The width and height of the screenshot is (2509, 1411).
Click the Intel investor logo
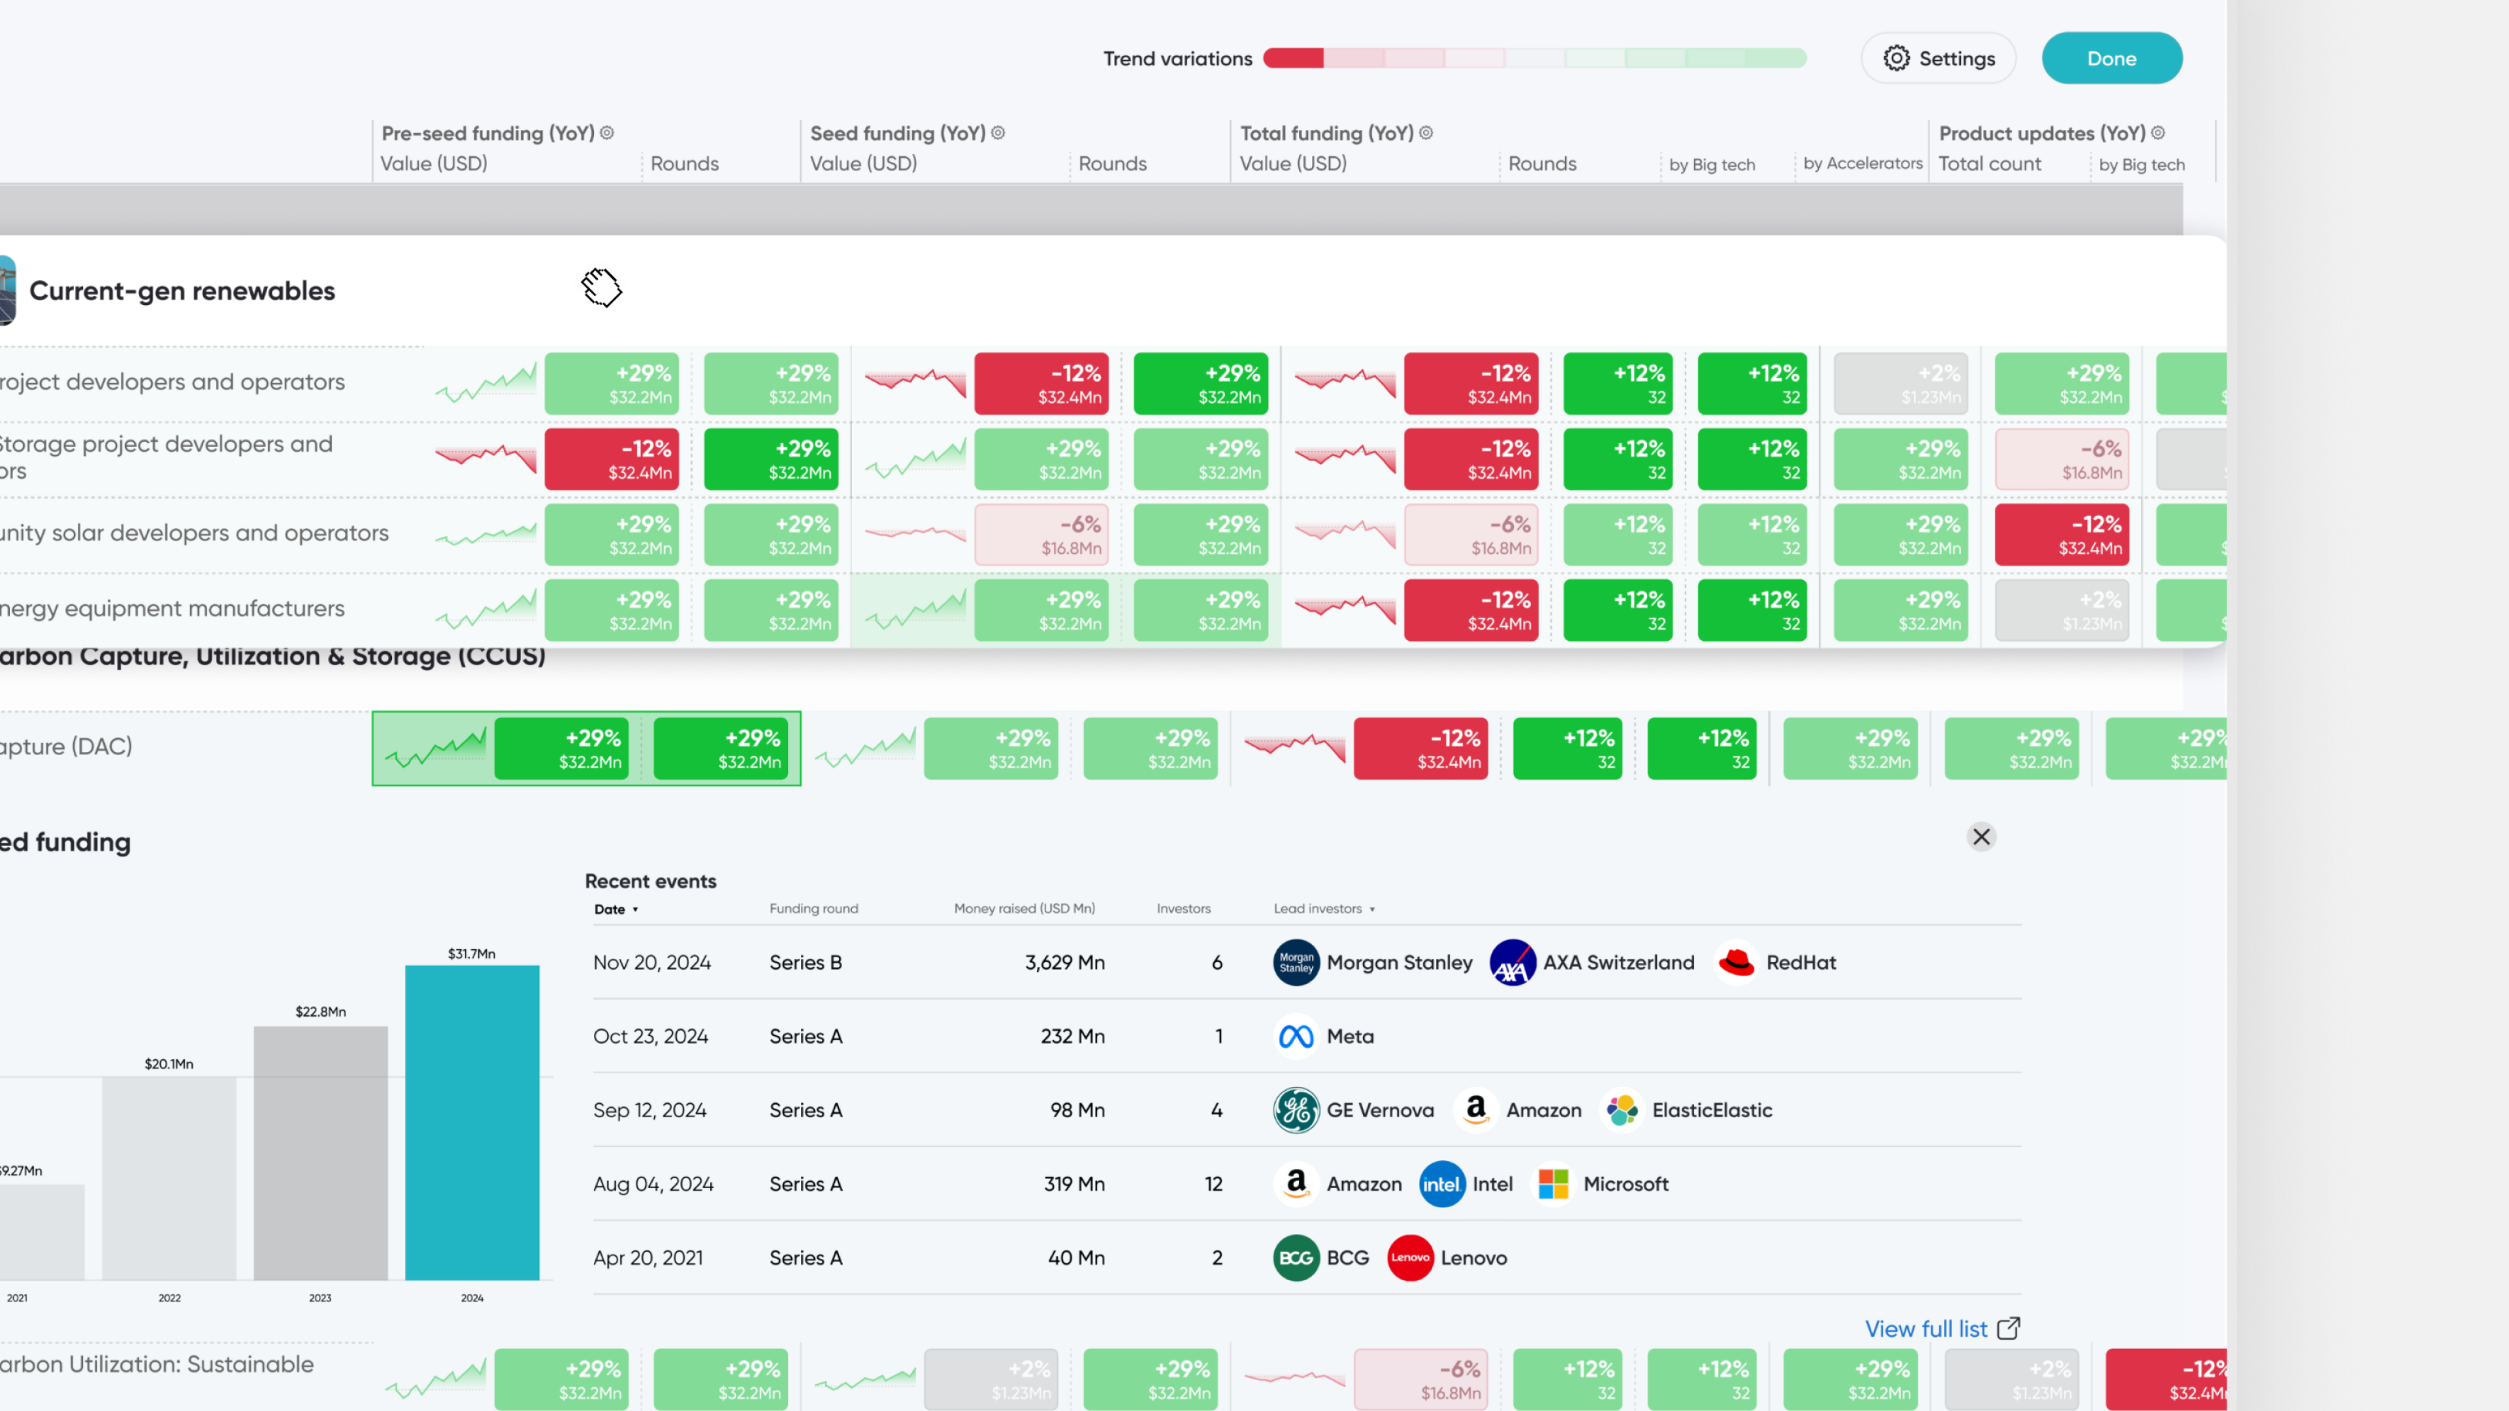tap(1441, 1184)
